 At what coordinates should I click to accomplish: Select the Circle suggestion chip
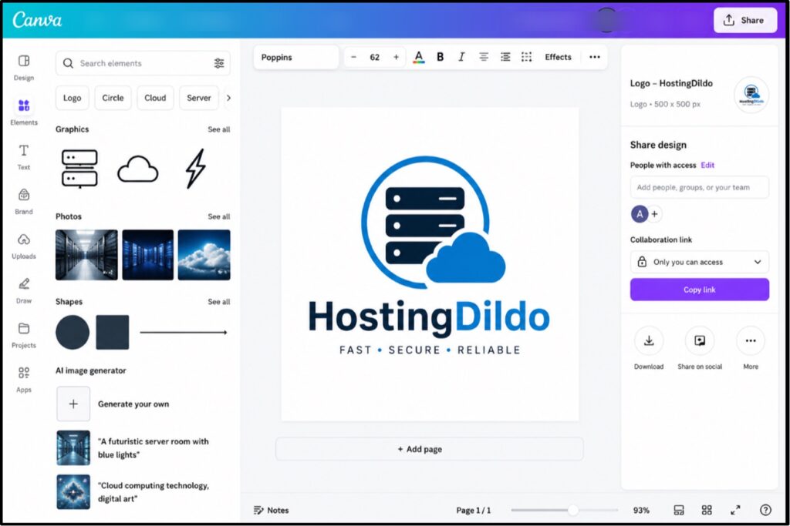(113, 98)
